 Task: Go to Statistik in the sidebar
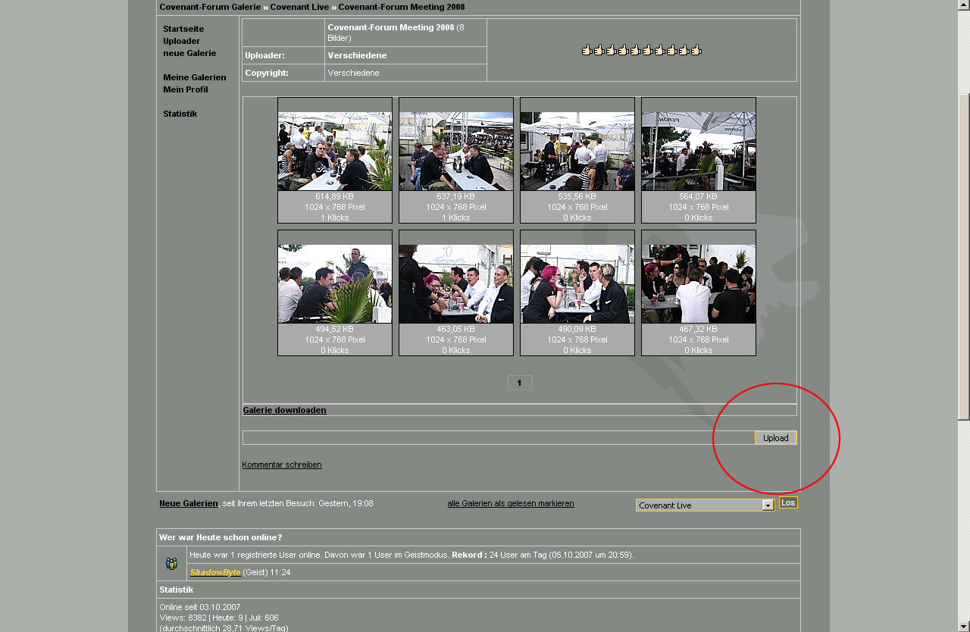(x=180, y=114)
